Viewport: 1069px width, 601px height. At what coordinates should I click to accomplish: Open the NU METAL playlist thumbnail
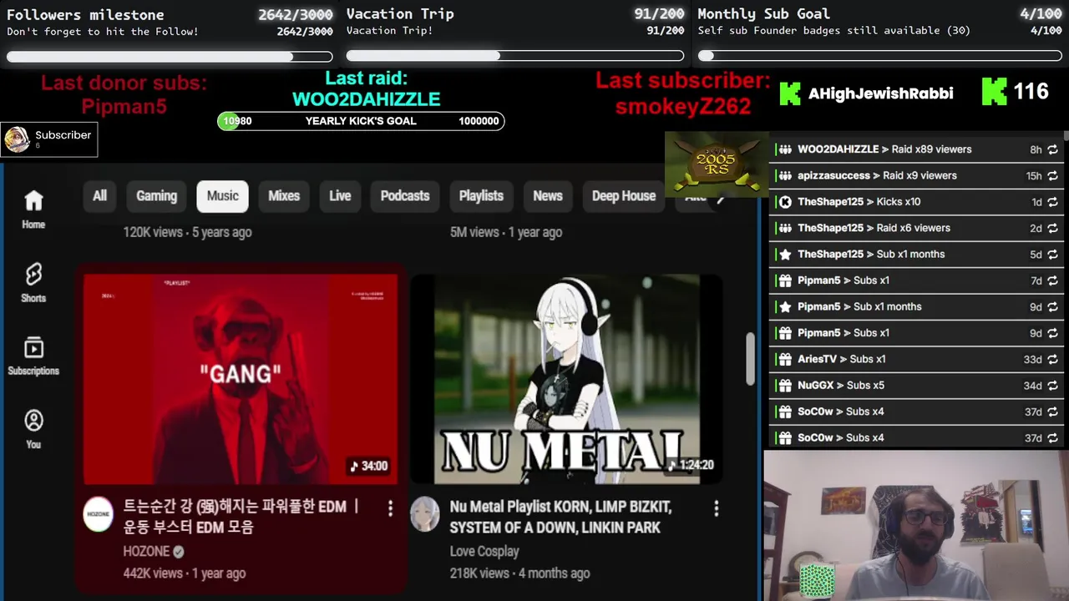566,378
